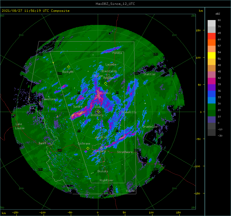Click the asterisk marker above Limestone
Viewport: 231px width, 216px height.
[49, 97]
